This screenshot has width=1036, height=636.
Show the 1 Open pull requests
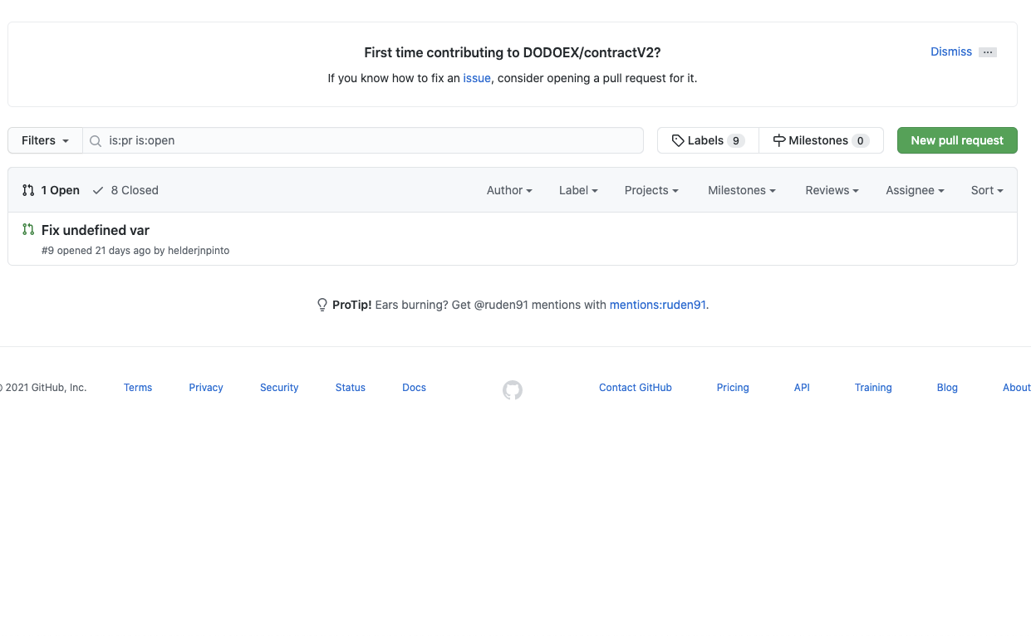click(51, 190)
